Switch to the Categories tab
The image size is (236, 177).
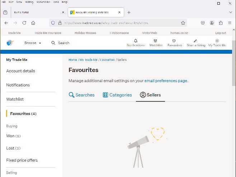pos(117,95)
